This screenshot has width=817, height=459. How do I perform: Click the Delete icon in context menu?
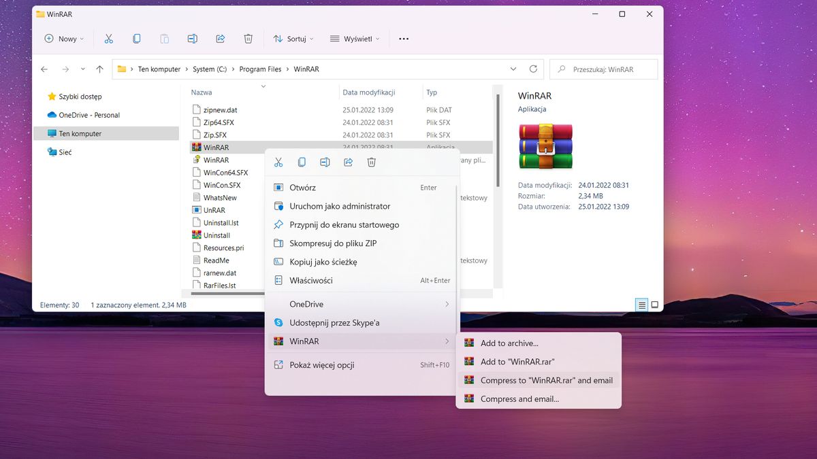371,162
